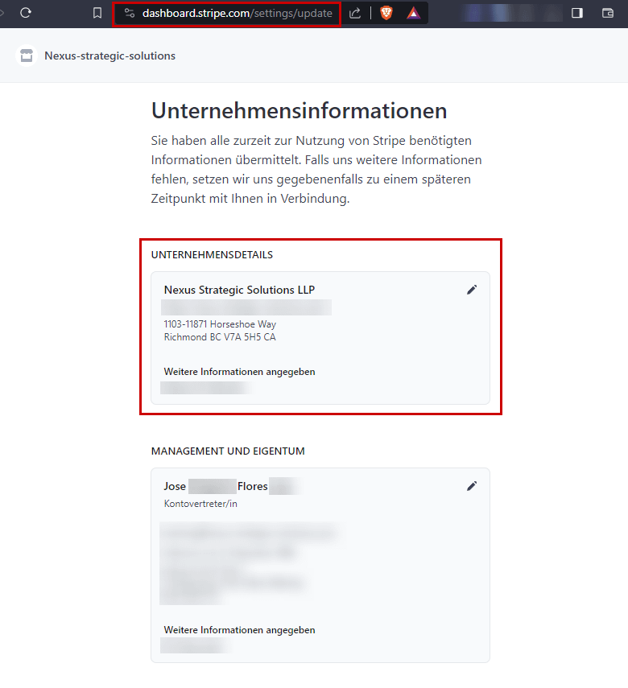Click the UNTERNEHMENSDETAILS section header
The height and width of the screenshot is (688, 628).
click(212, 255)
